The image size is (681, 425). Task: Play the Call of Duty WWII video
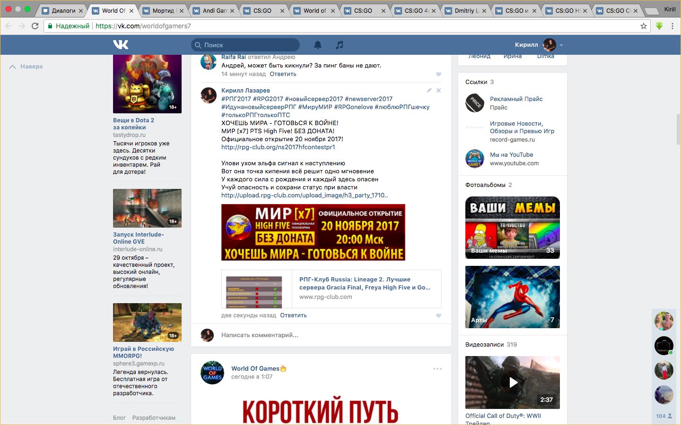click(x=513, y=382)
